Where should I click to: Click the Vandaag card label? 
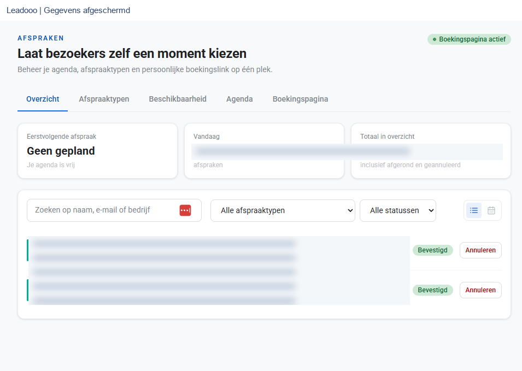point(207,137)
